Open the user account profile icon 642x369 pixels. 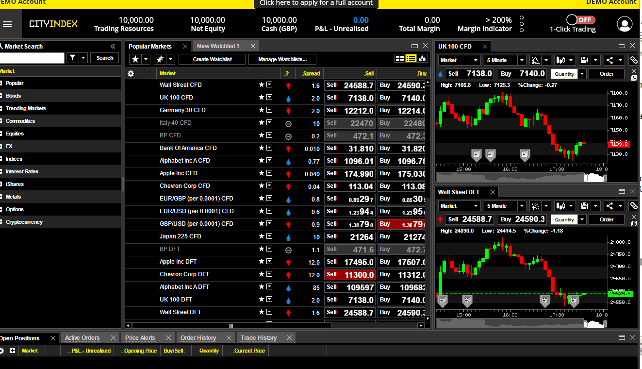click(625, 24)
